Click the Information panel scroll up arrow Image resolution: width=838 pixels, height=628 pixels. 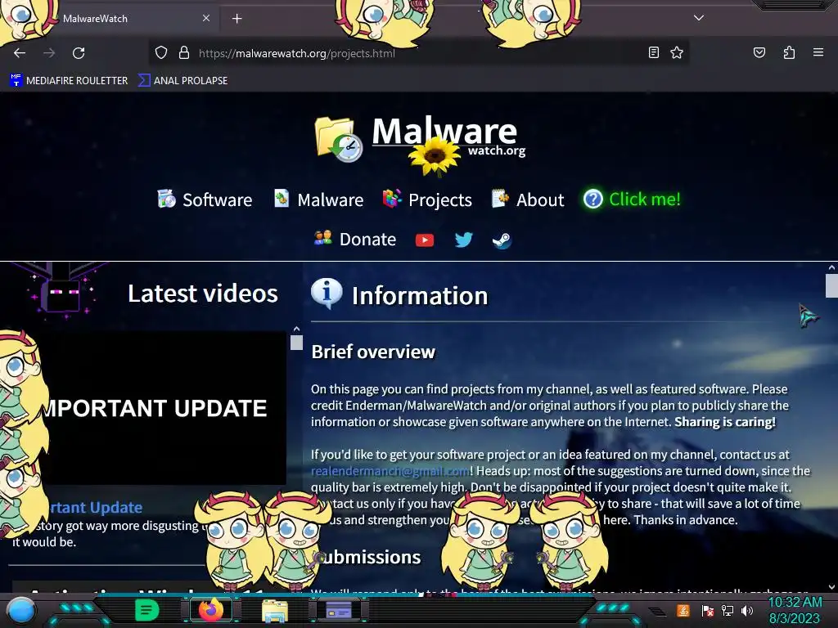831,267
